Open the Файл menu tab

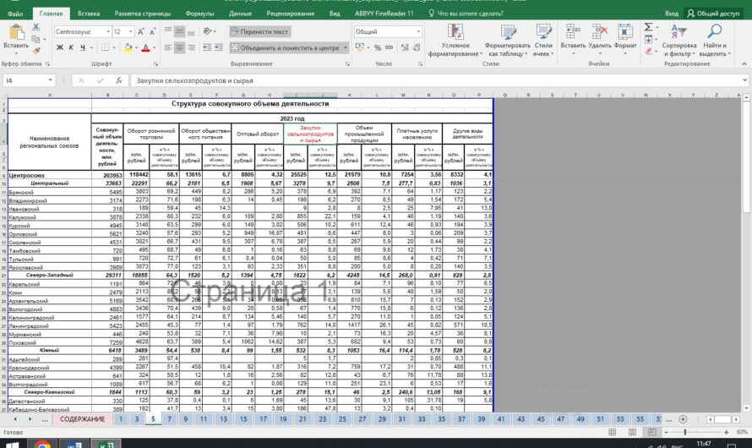(15, 14)
